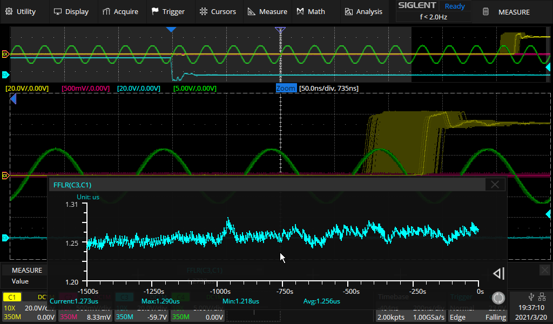Click the Falling trigger slope value
This screenshot has width=553, height=324.
(496, 318)
